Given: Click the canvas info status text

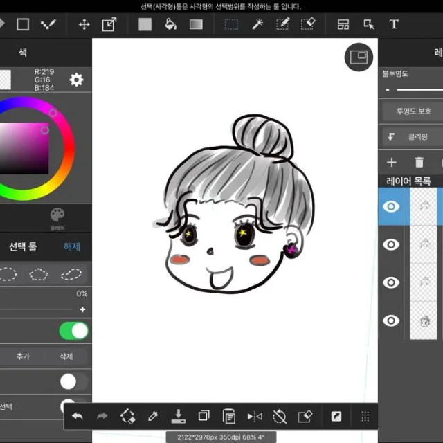Looking at the screenshot, I should click(221, 437).
